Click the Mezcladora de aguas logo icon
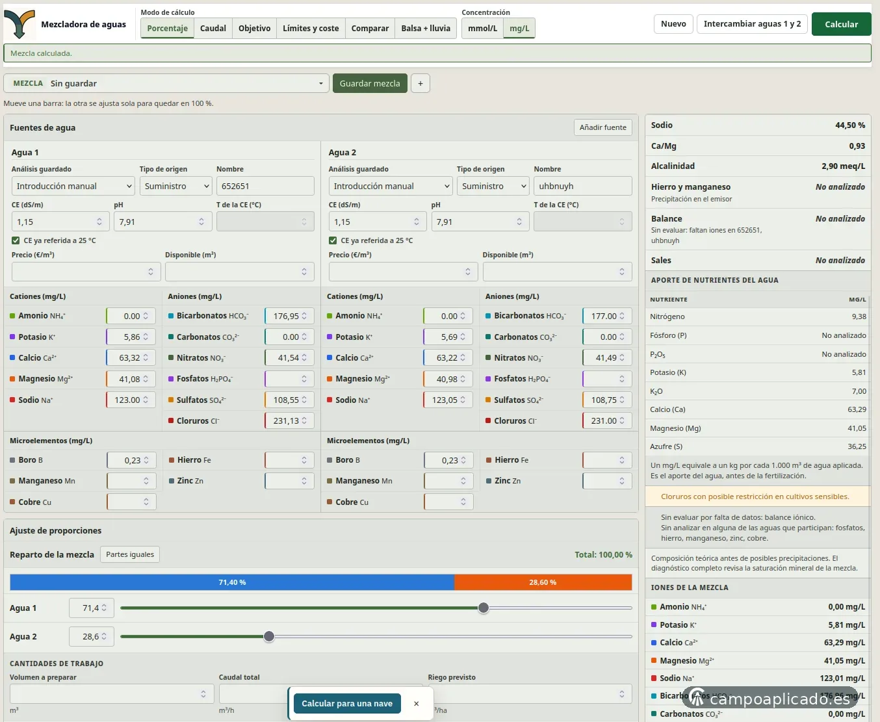880x722 pixels. [x=19, y=24]
